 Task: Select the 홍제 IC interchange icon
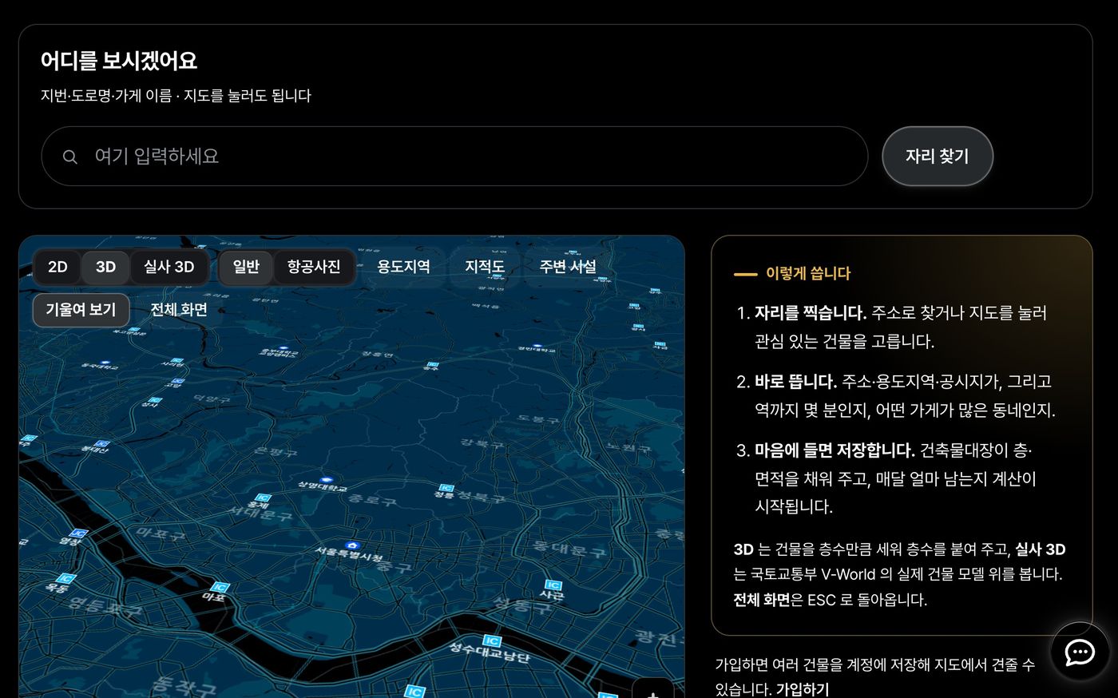coord(261,498)
